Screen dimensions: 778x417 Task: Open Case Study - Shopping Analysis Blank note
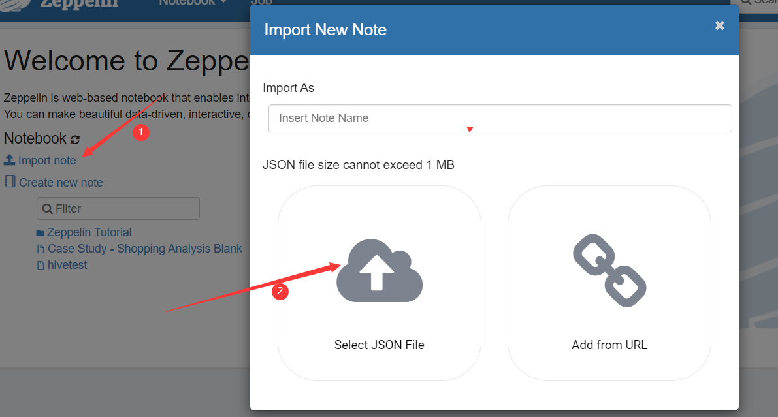(x=145, y=249)
